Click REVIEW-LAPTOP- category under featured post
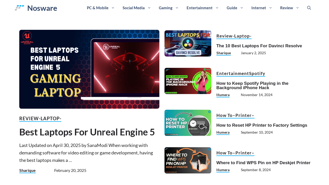This screenshot has width=329, height=185. [40, 118]
